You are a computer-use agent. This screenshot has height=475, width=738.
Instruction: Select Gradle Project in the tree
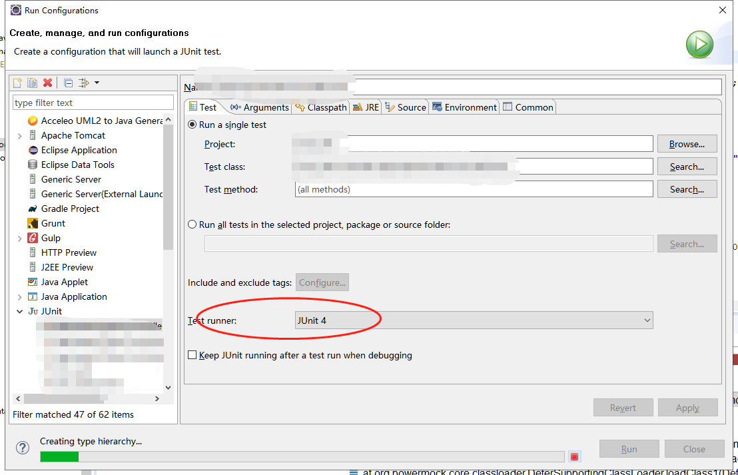pos(70,209)
